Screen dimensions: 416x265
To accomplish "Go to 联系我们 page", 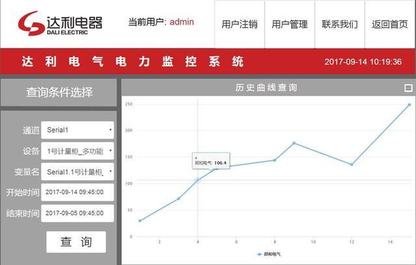I will tap(339, 25).
